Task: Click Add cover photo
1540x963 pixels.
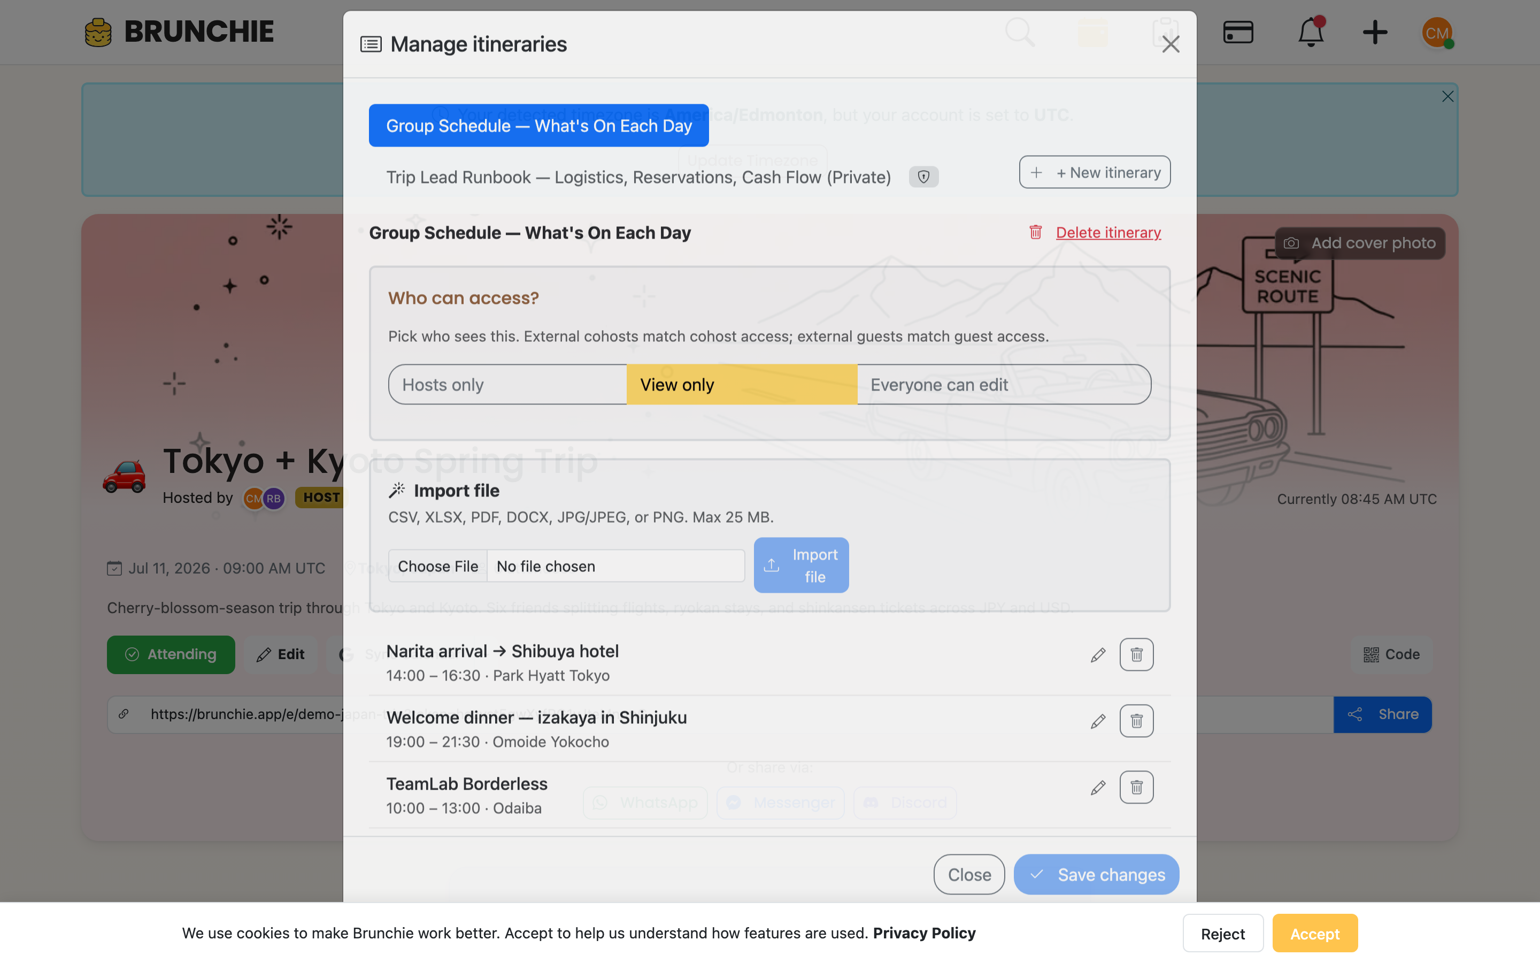Action: (1359, 243)
